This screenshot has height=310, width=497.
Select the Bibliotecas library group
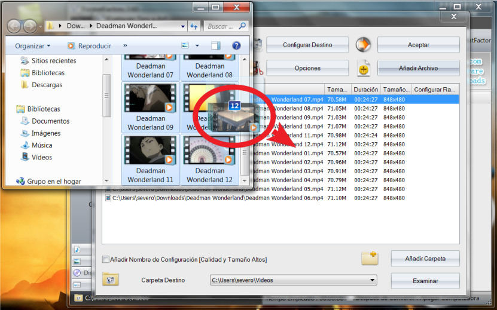pos(38,109)
